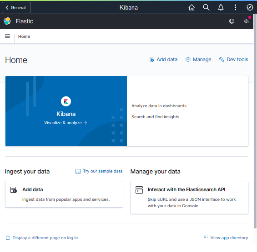Click the home icon beside Display a different page
Screen dimensions: 257x252
point(8,238)
